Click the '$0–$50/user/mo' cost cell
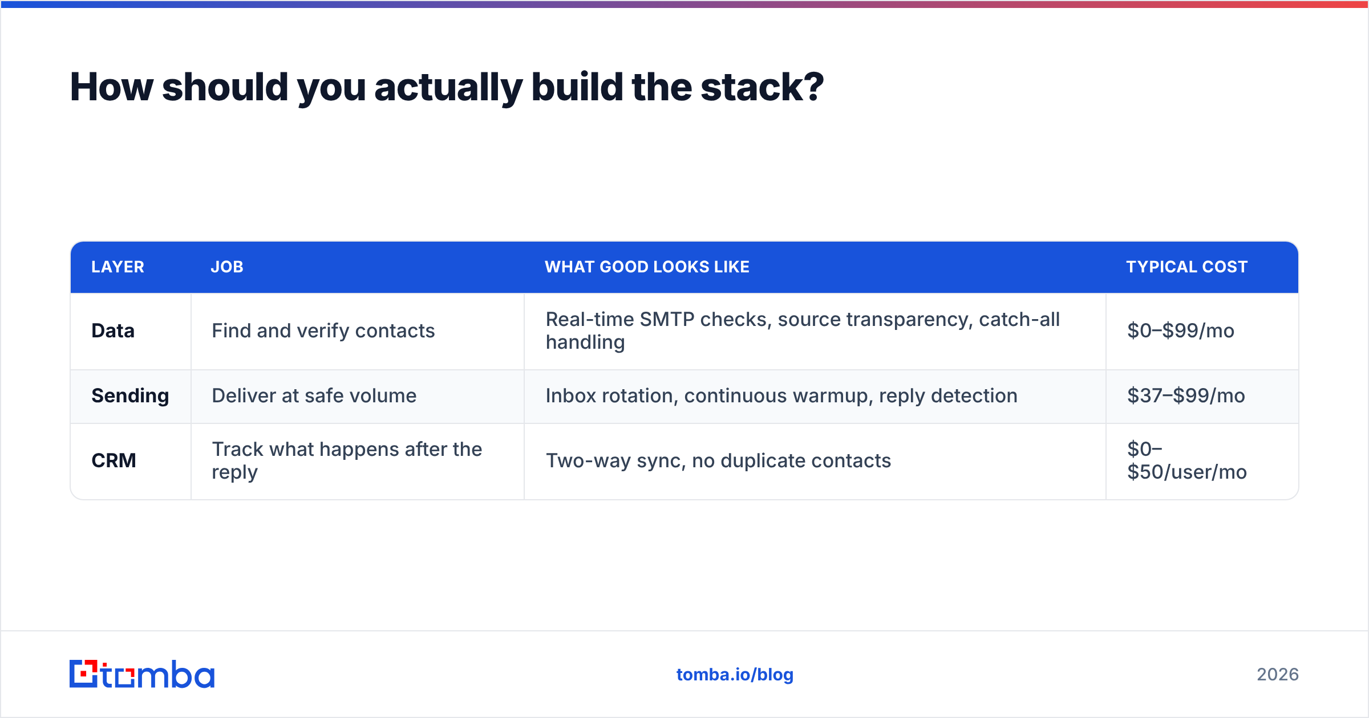 [1202, 461]
